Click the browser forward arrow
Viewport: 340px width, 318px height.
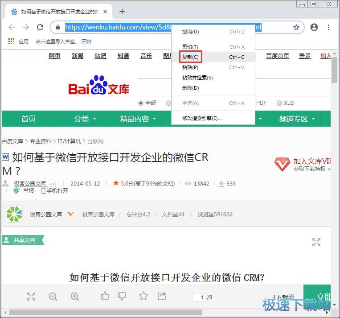click(x=26, y=27)
